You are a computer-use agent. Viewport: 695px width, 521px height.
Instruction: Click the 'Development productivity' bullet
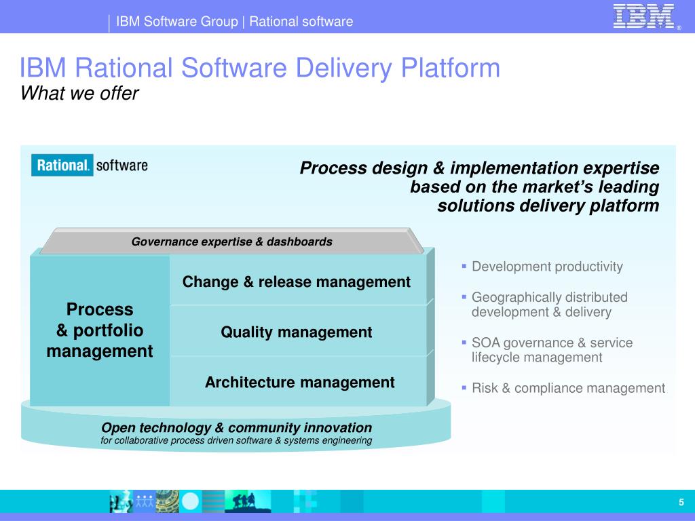point(548,266)
